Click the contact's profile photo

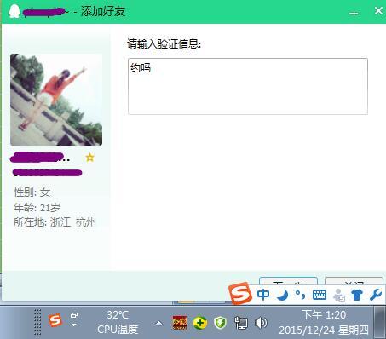(x=56, y=100)
